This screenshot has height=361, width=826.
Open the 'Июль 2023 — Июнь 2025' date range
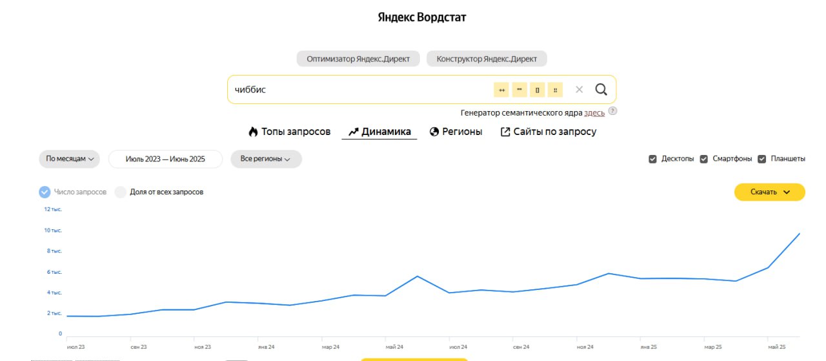[x=165, y=159]
